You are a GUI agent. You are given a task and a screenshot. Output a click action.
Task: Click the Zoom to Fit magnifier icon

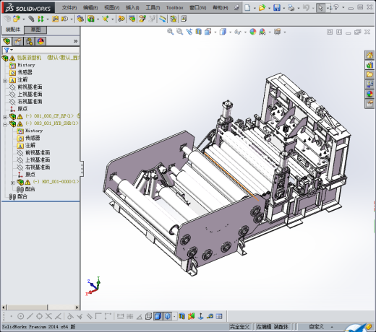[171, 32]
